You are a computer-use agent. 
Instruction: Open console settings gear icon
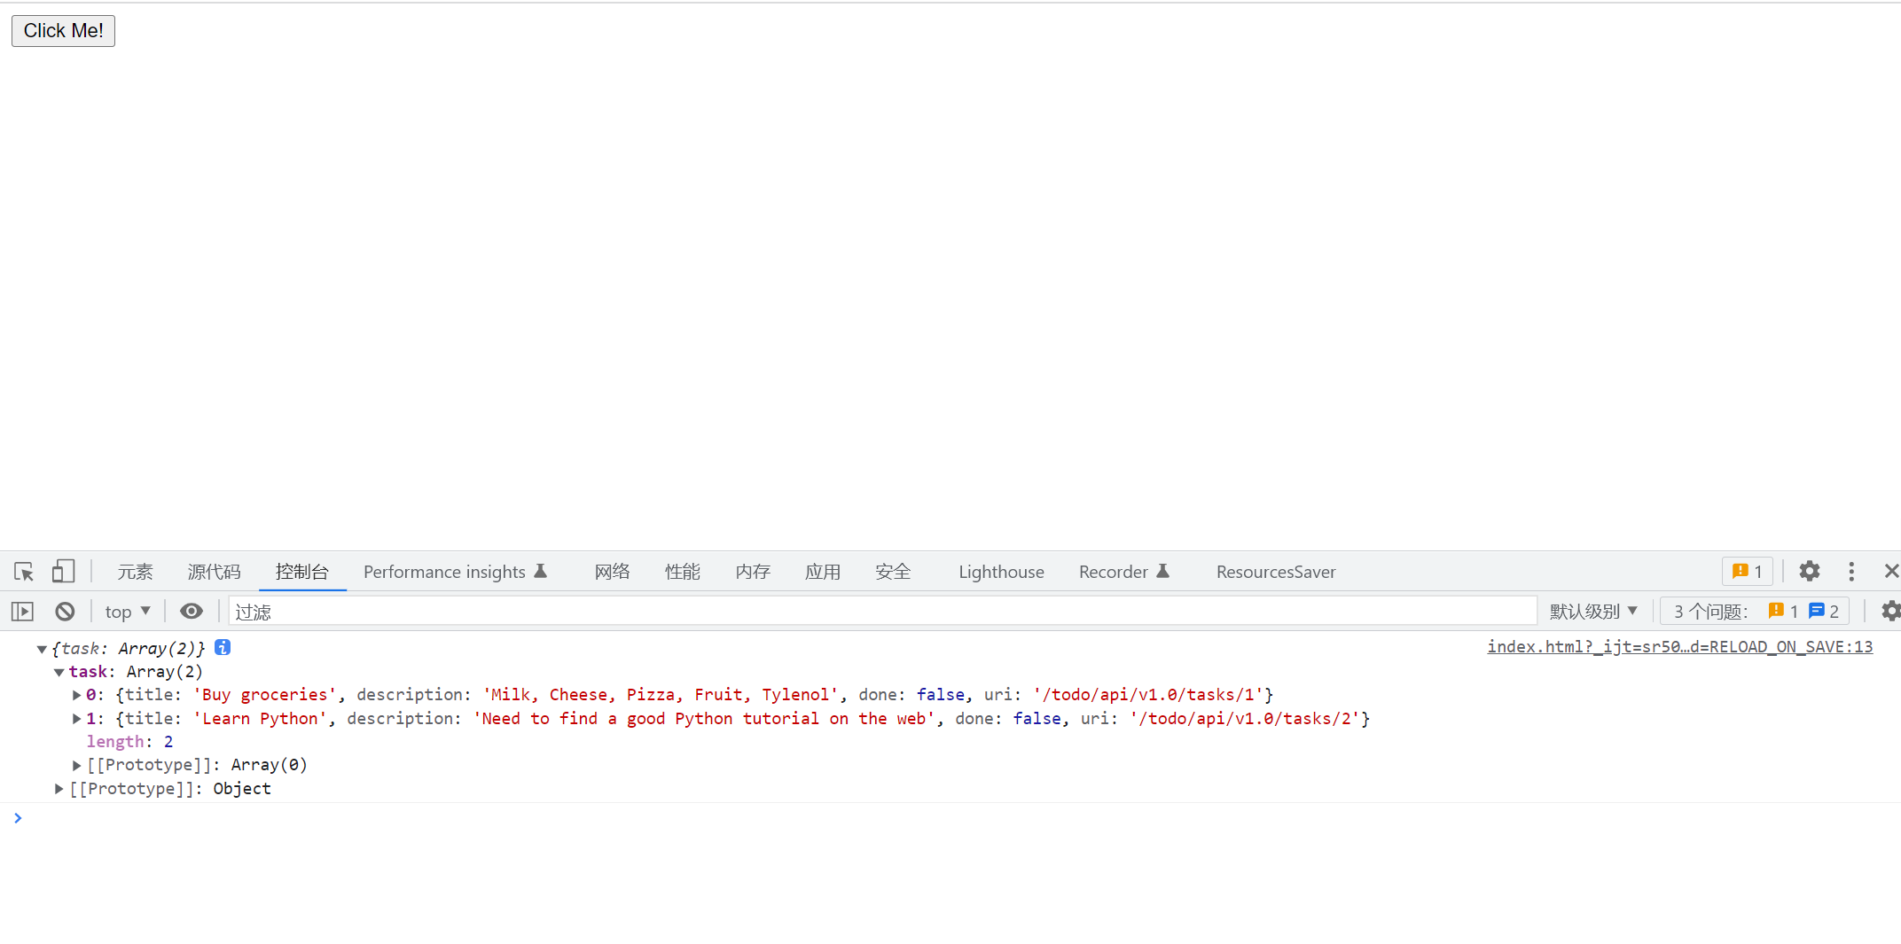point(1890,612)
